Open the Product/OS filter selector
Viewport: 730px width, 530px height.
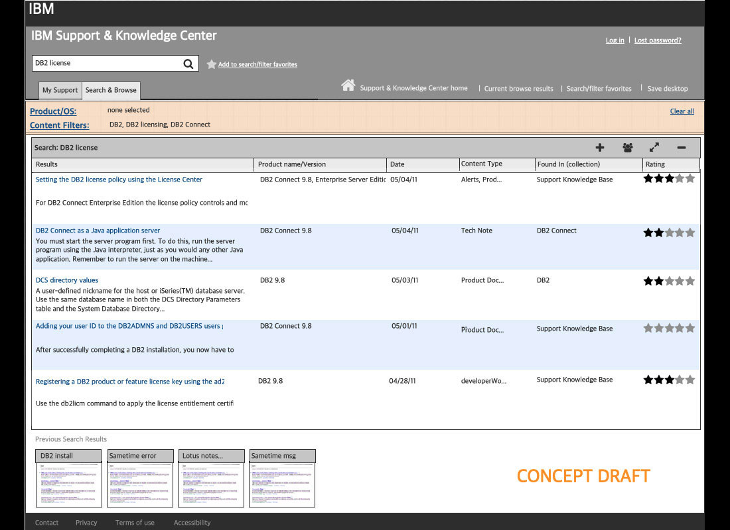53,111
